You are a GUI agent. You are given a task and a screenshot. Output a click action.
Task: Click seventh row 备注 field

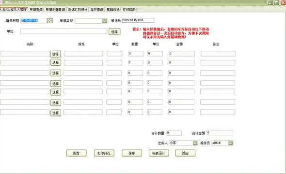pyautogui.click(x=218, y=112)
